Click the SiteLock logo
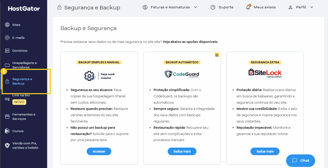The image size is (328, 168). tap(265, 73)
